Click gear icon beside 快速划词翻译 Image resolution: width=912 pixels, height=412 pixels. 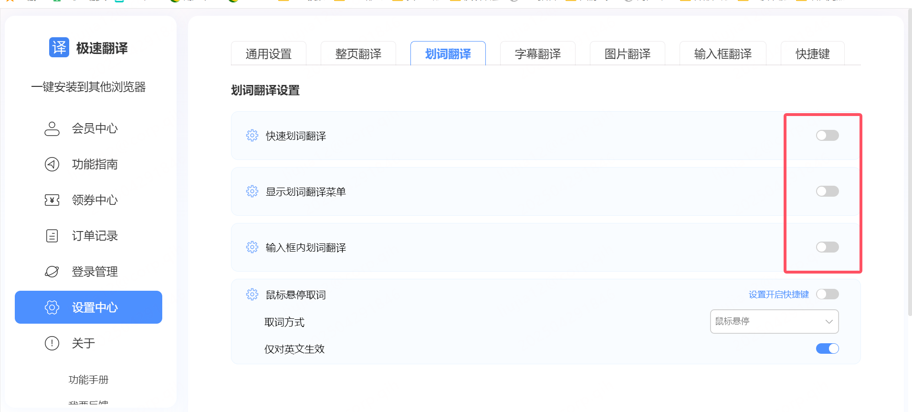pos(252,136)
